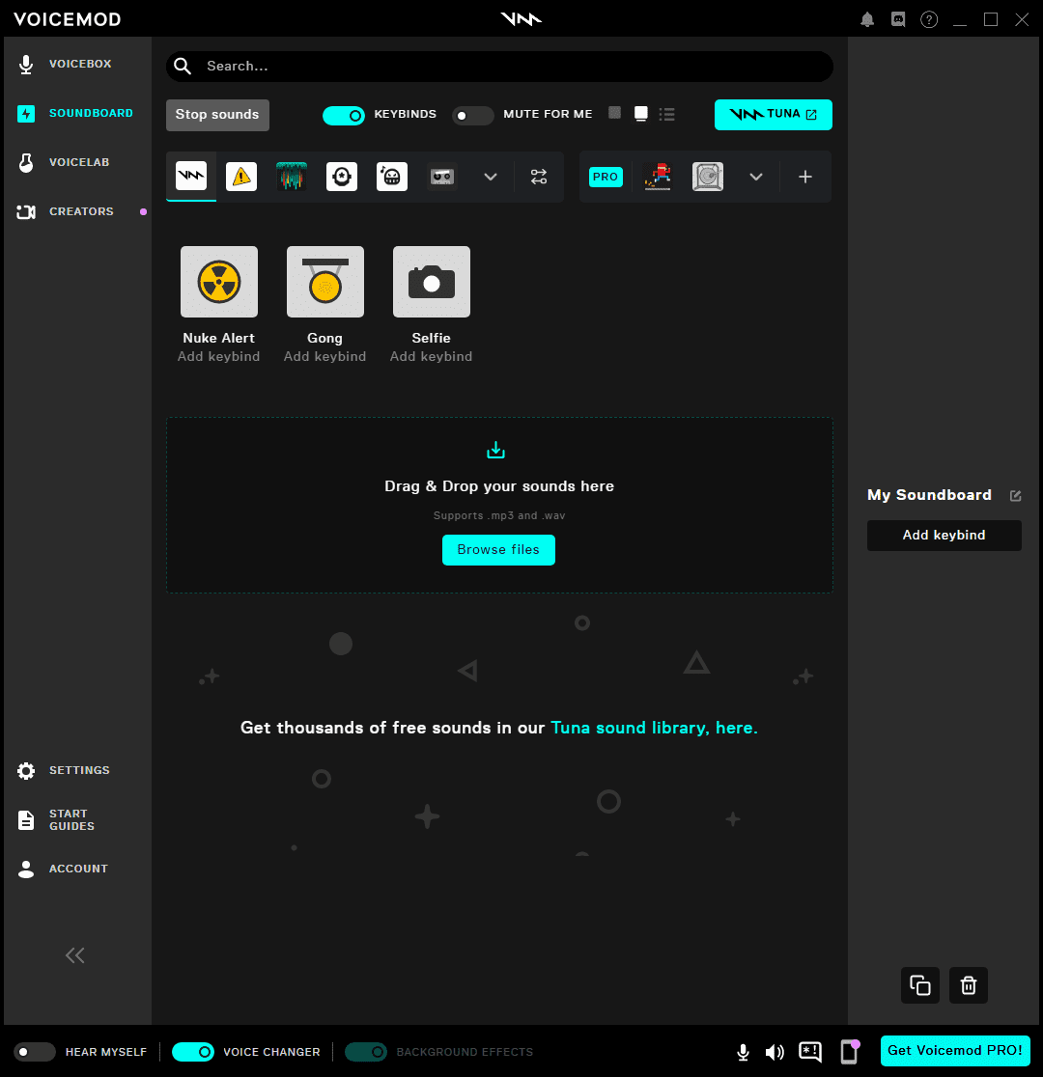Switch to large tile view icon

(641, 114)
